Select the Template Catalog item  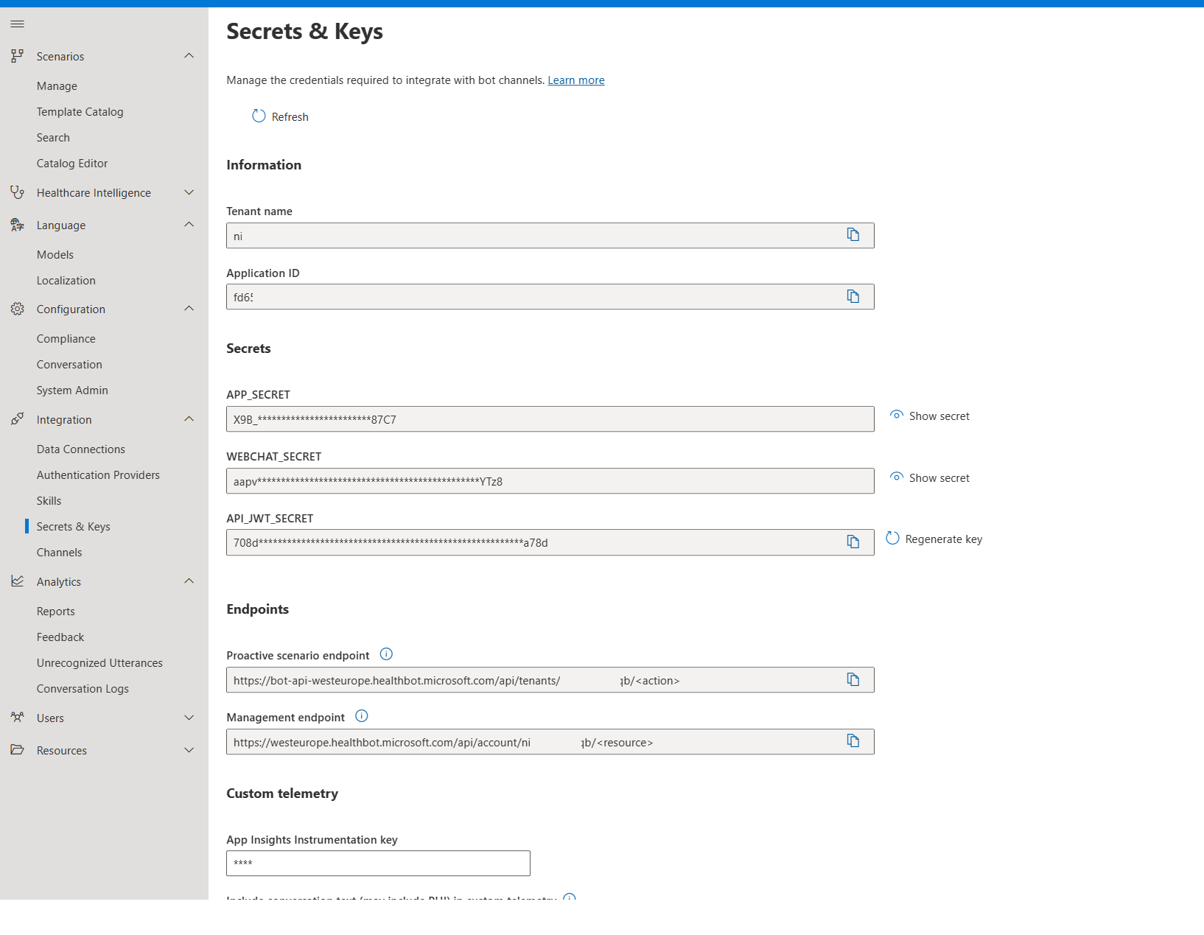click(x=80, y=111)
